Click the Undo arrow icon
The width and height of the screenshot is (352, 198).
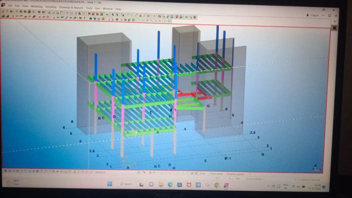click(x=39, y=12)
